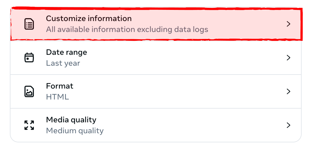Choose the Format heading
Viewport: 312px width, 147px height.
60,86
